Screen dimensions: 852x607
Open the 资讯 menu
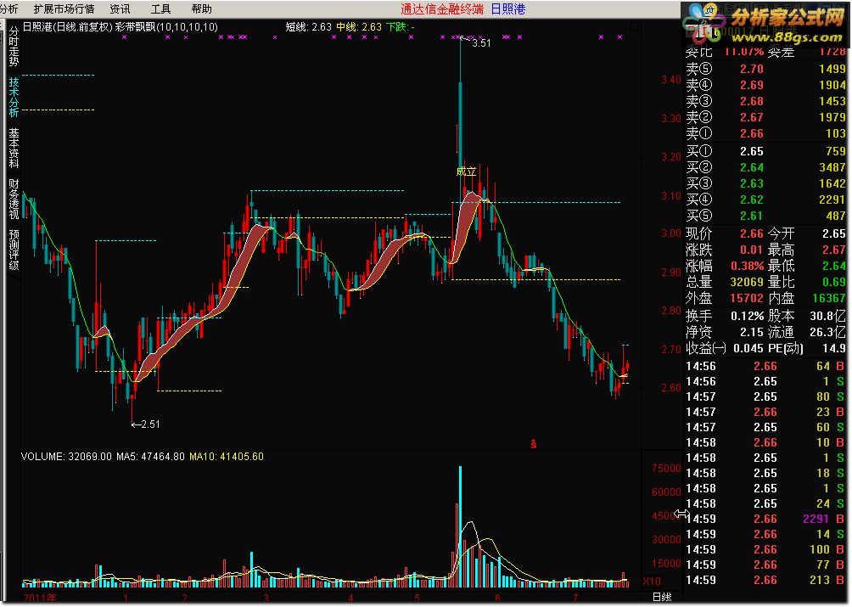tap(120, 8)
